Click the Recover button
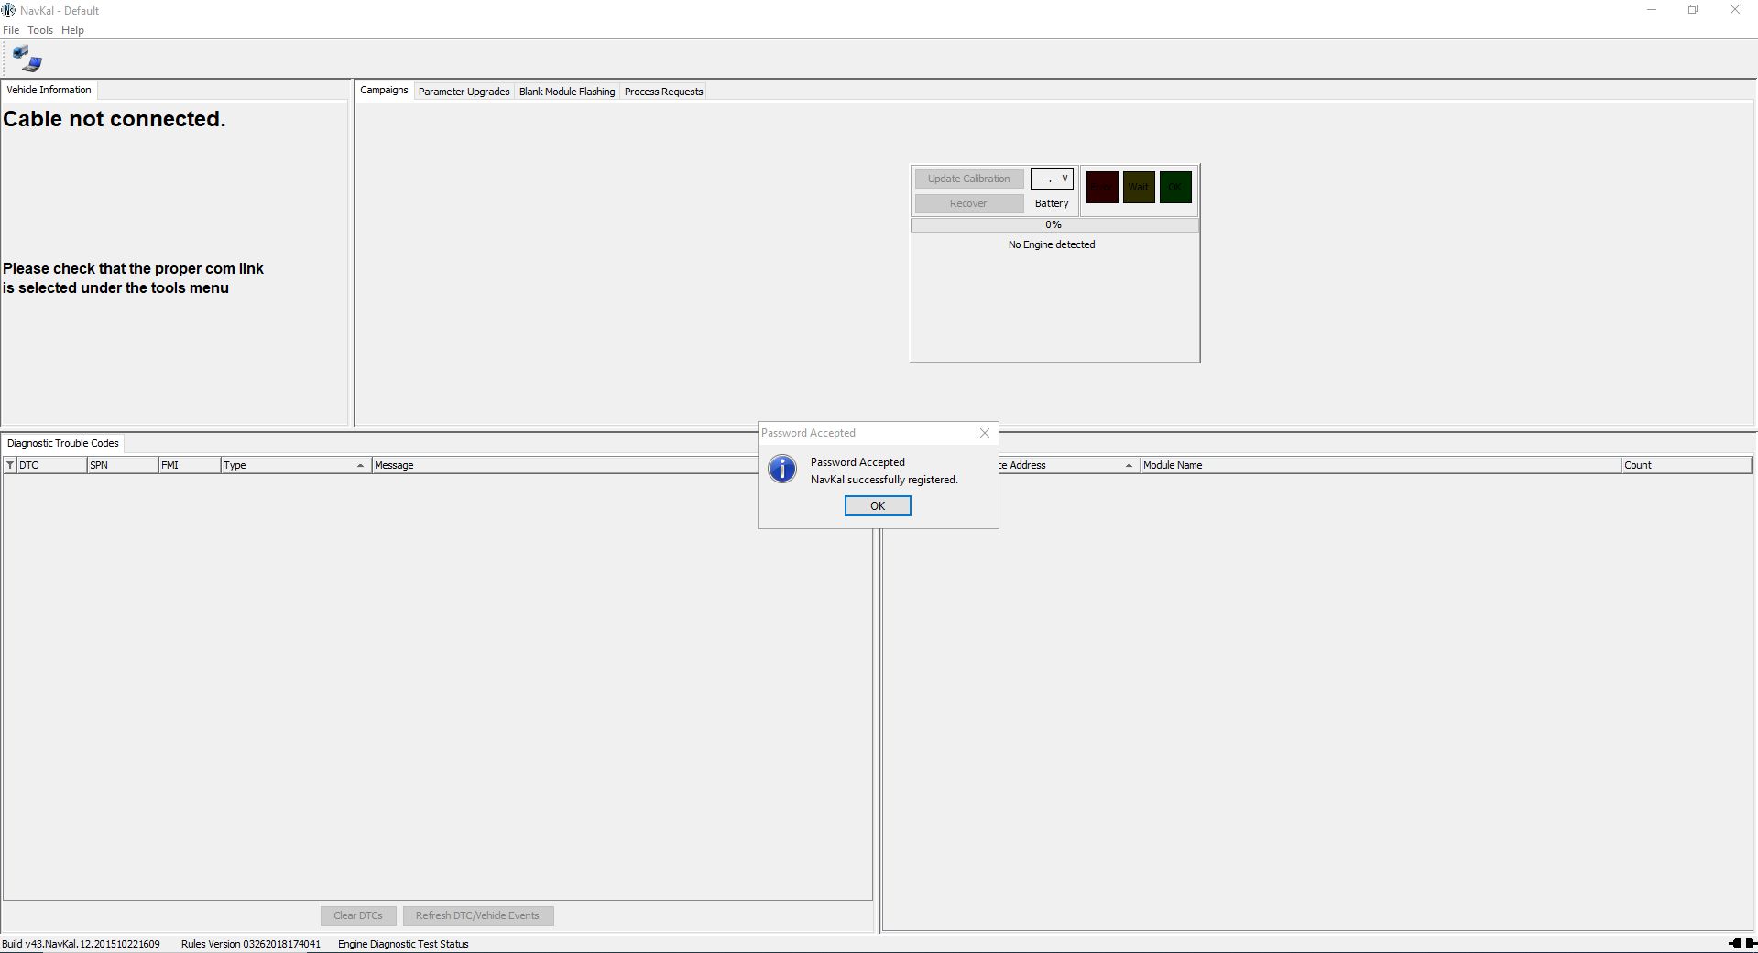 point(969,203)
